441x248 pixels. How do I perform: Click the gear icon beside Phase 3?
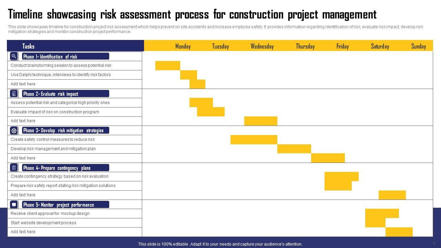(x=14, y=131)
